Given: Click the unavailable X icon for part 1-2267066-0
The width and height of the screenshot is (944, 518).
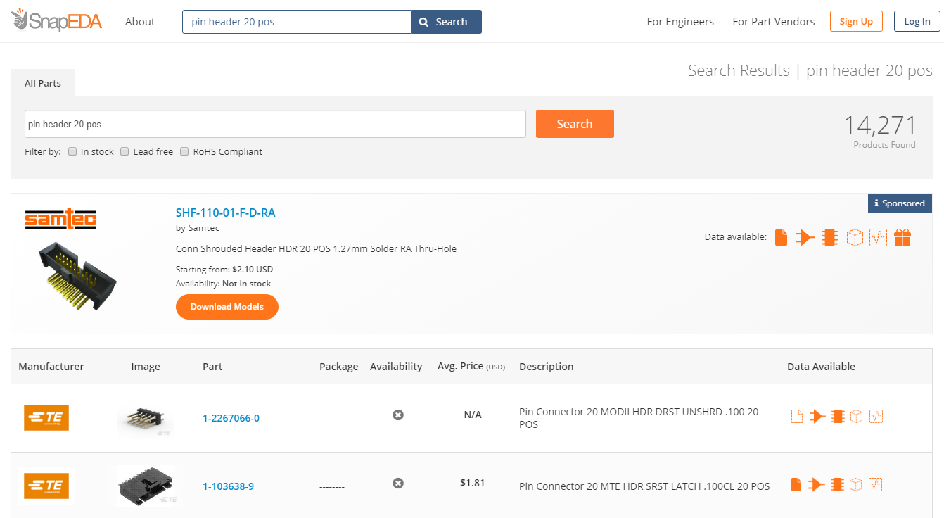Looking at the screenshot, I should pyautogui.click(x=398, y=415).
